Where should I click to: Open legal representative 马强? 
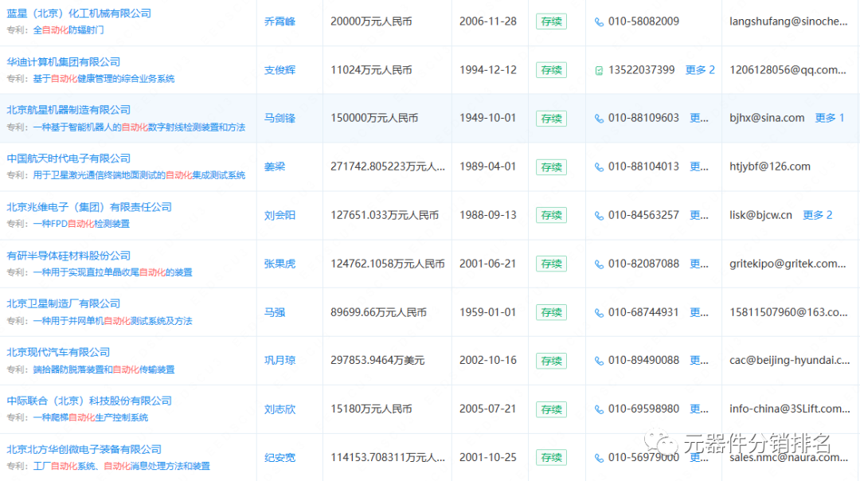click(x=275, y=312)
